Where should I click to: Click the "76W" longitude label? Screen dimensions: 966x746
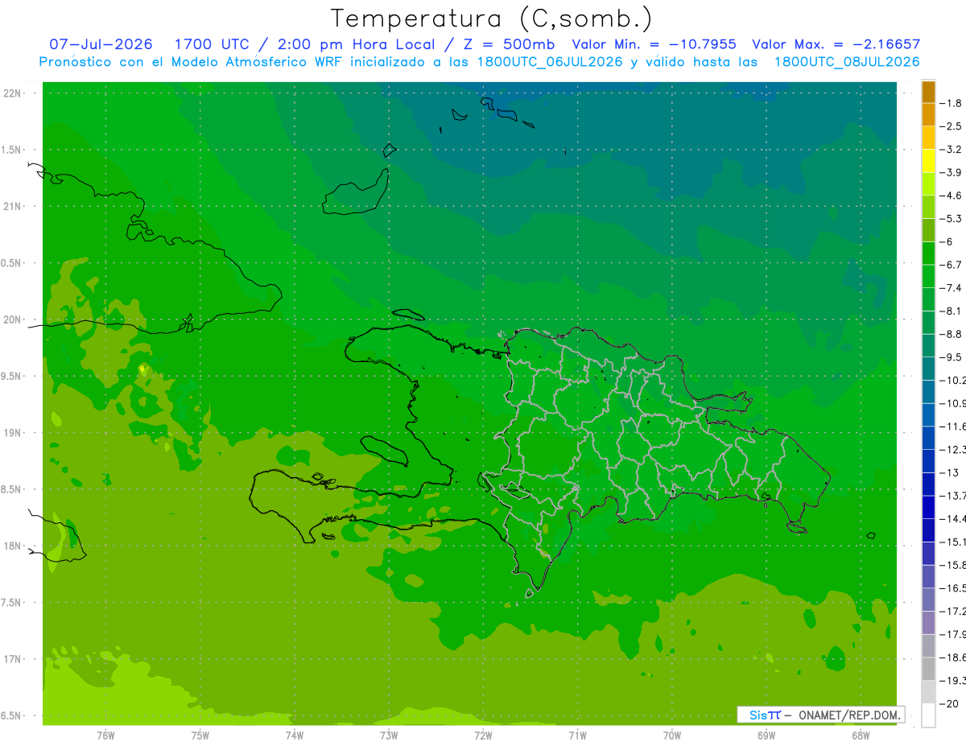(x=105, y=735)
